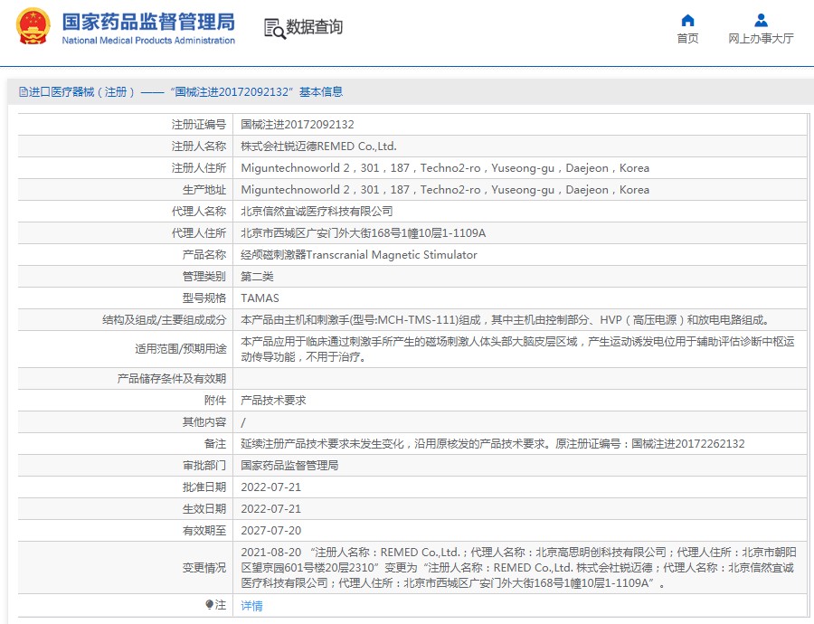Image resolution: width=814 pixels, height=624 pixels.
Task: Click the lightbulb icon beside 注
Action: tap(209, 605)
